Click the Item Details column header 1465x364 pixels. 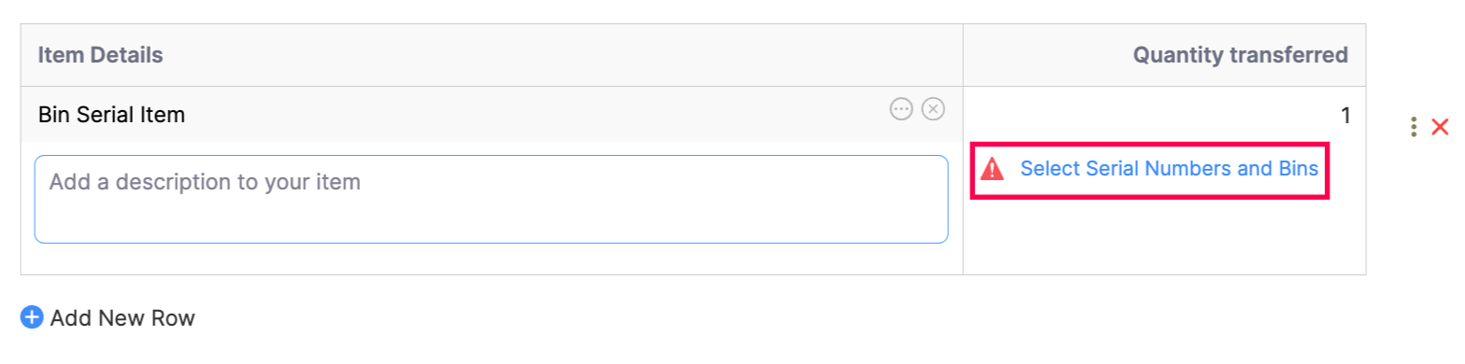point(101,55)
